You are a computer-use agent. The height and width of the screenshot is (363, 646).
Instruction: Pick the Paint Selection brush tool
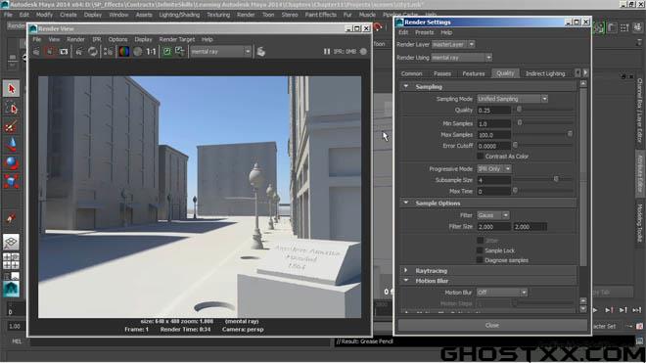(11, 126)
